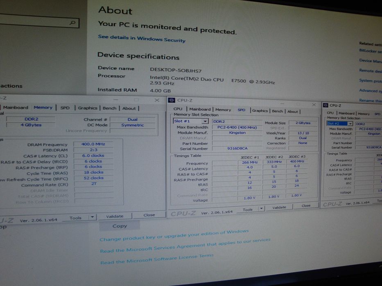Click memory size 4 GBytes in left window
Screen dimensions: 382x286
click(31, 125)
